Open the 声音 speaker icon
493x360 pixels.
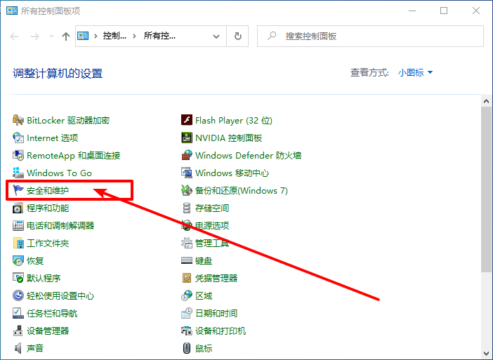(18, 348)
